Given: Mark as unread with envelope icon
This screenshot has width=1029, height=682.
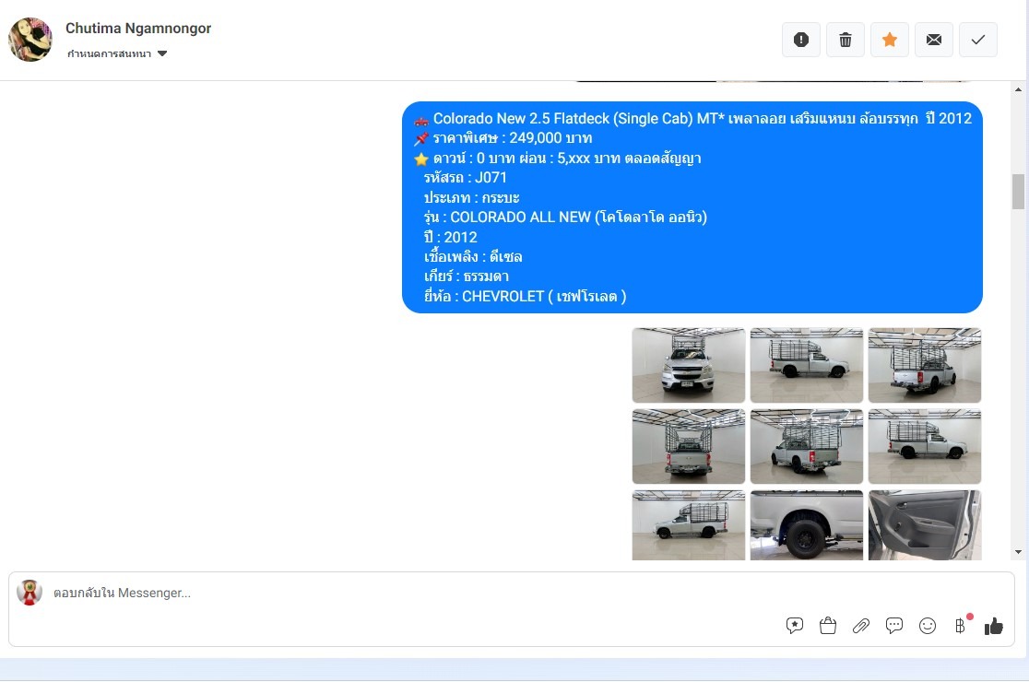Looking at the screenshot, I should click(x=934, y=40).
